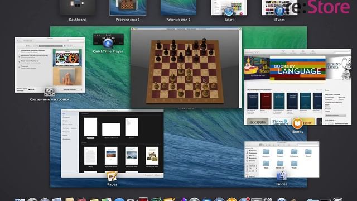This screenshot has height=201, width=357.
Task: Click the System Preferences search field
Action: (76, 41)
